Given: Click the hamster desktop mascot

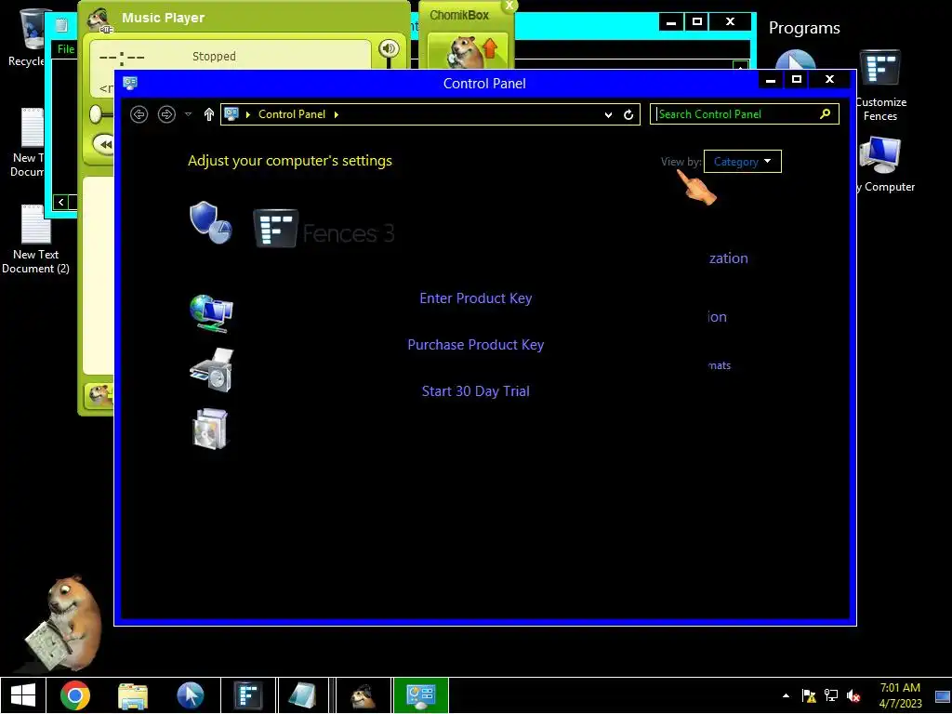Looking at the screenshot, I should point(64,624).
